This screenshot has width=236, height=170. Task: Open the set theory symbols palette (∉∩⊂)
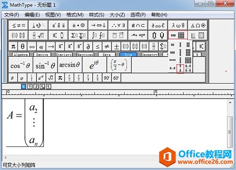[x=138, y=25]
